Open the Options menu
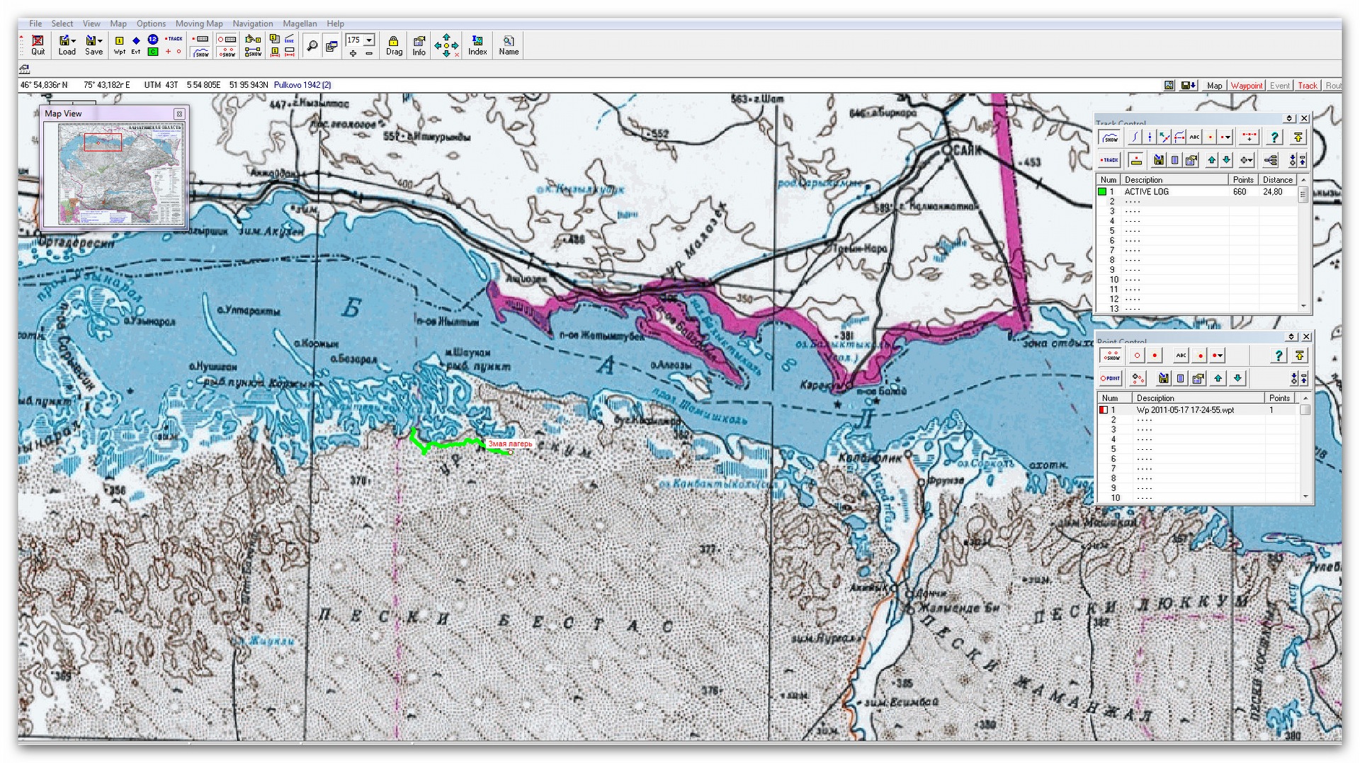 pyautogui.click(x=151, y=23)
